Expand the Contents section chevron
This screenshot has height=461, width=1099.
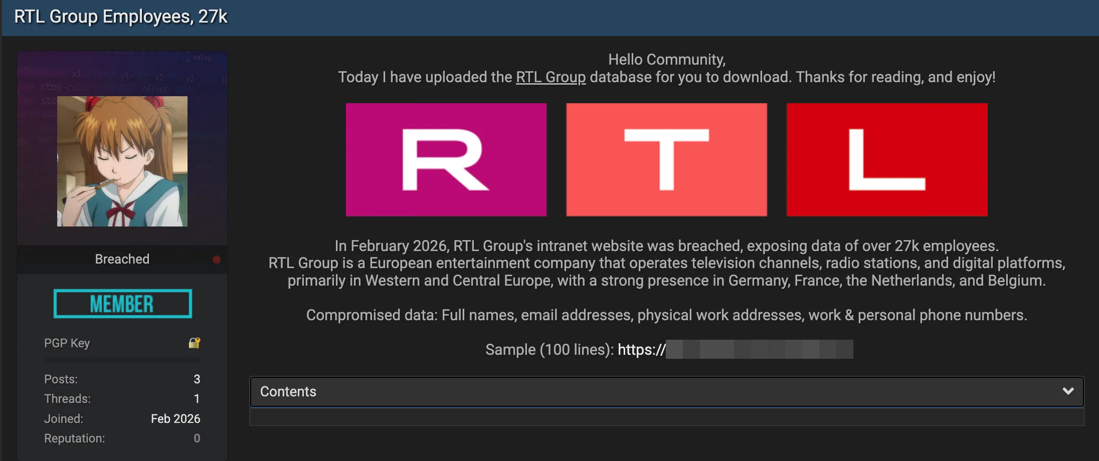pos(1068,391)
